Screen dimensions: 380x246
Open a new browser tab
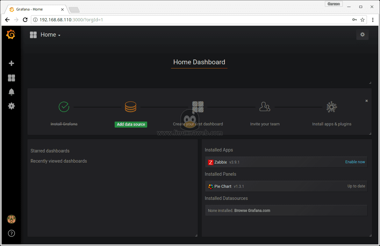pos(74,10)
